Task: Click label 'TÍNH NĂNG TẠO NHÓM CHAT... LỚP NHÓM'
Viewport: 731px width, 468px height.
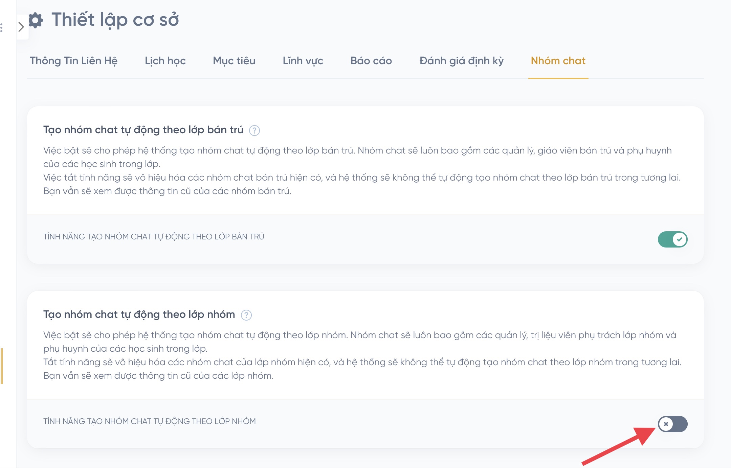Action: click(x=149, y=421)
